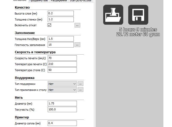Expand the Тип поддержки dropdown

coord(62,84)
